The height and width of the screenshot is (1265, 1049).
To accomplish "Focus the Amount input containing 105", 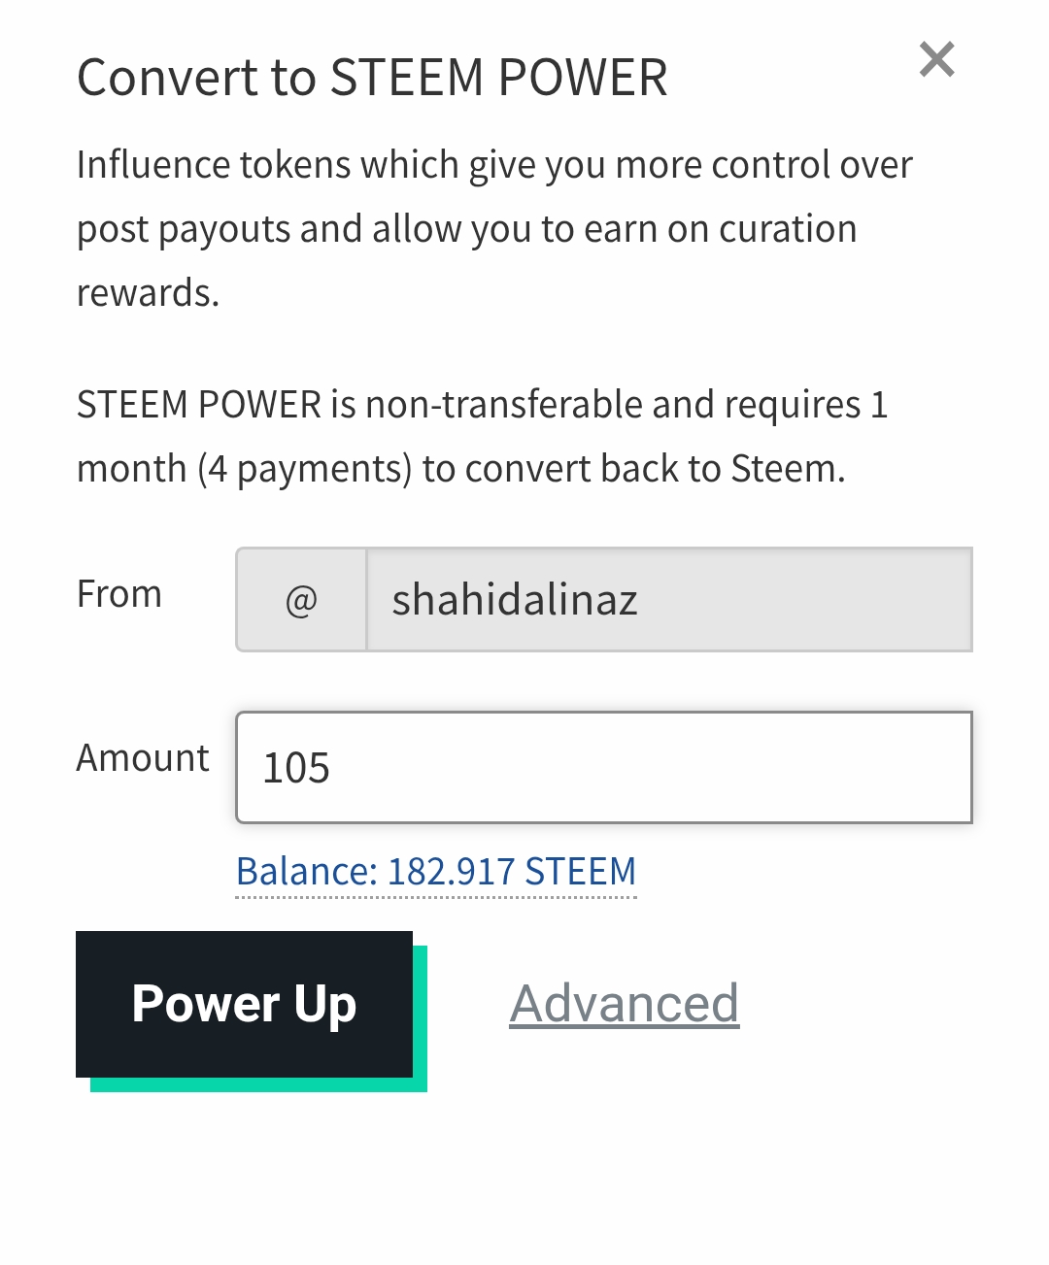I will (x=604, y=767).
